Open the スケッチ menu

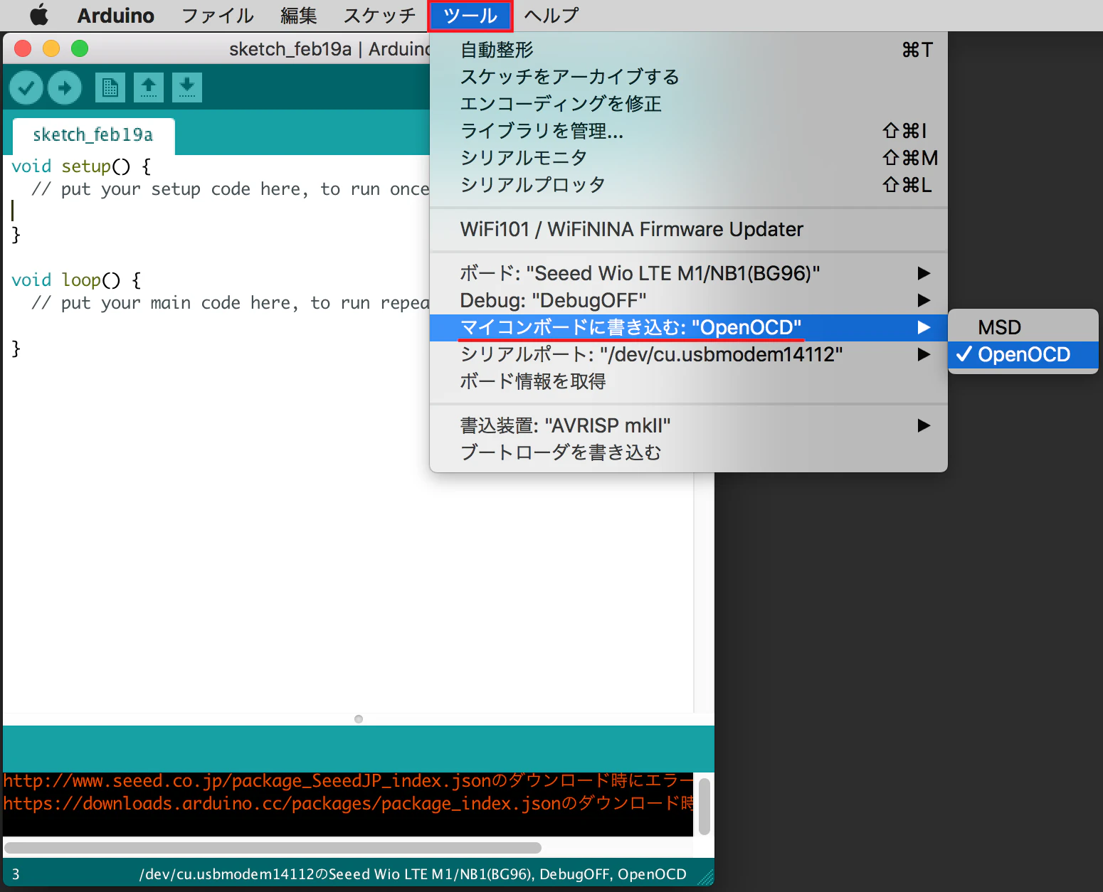point(380,15)
